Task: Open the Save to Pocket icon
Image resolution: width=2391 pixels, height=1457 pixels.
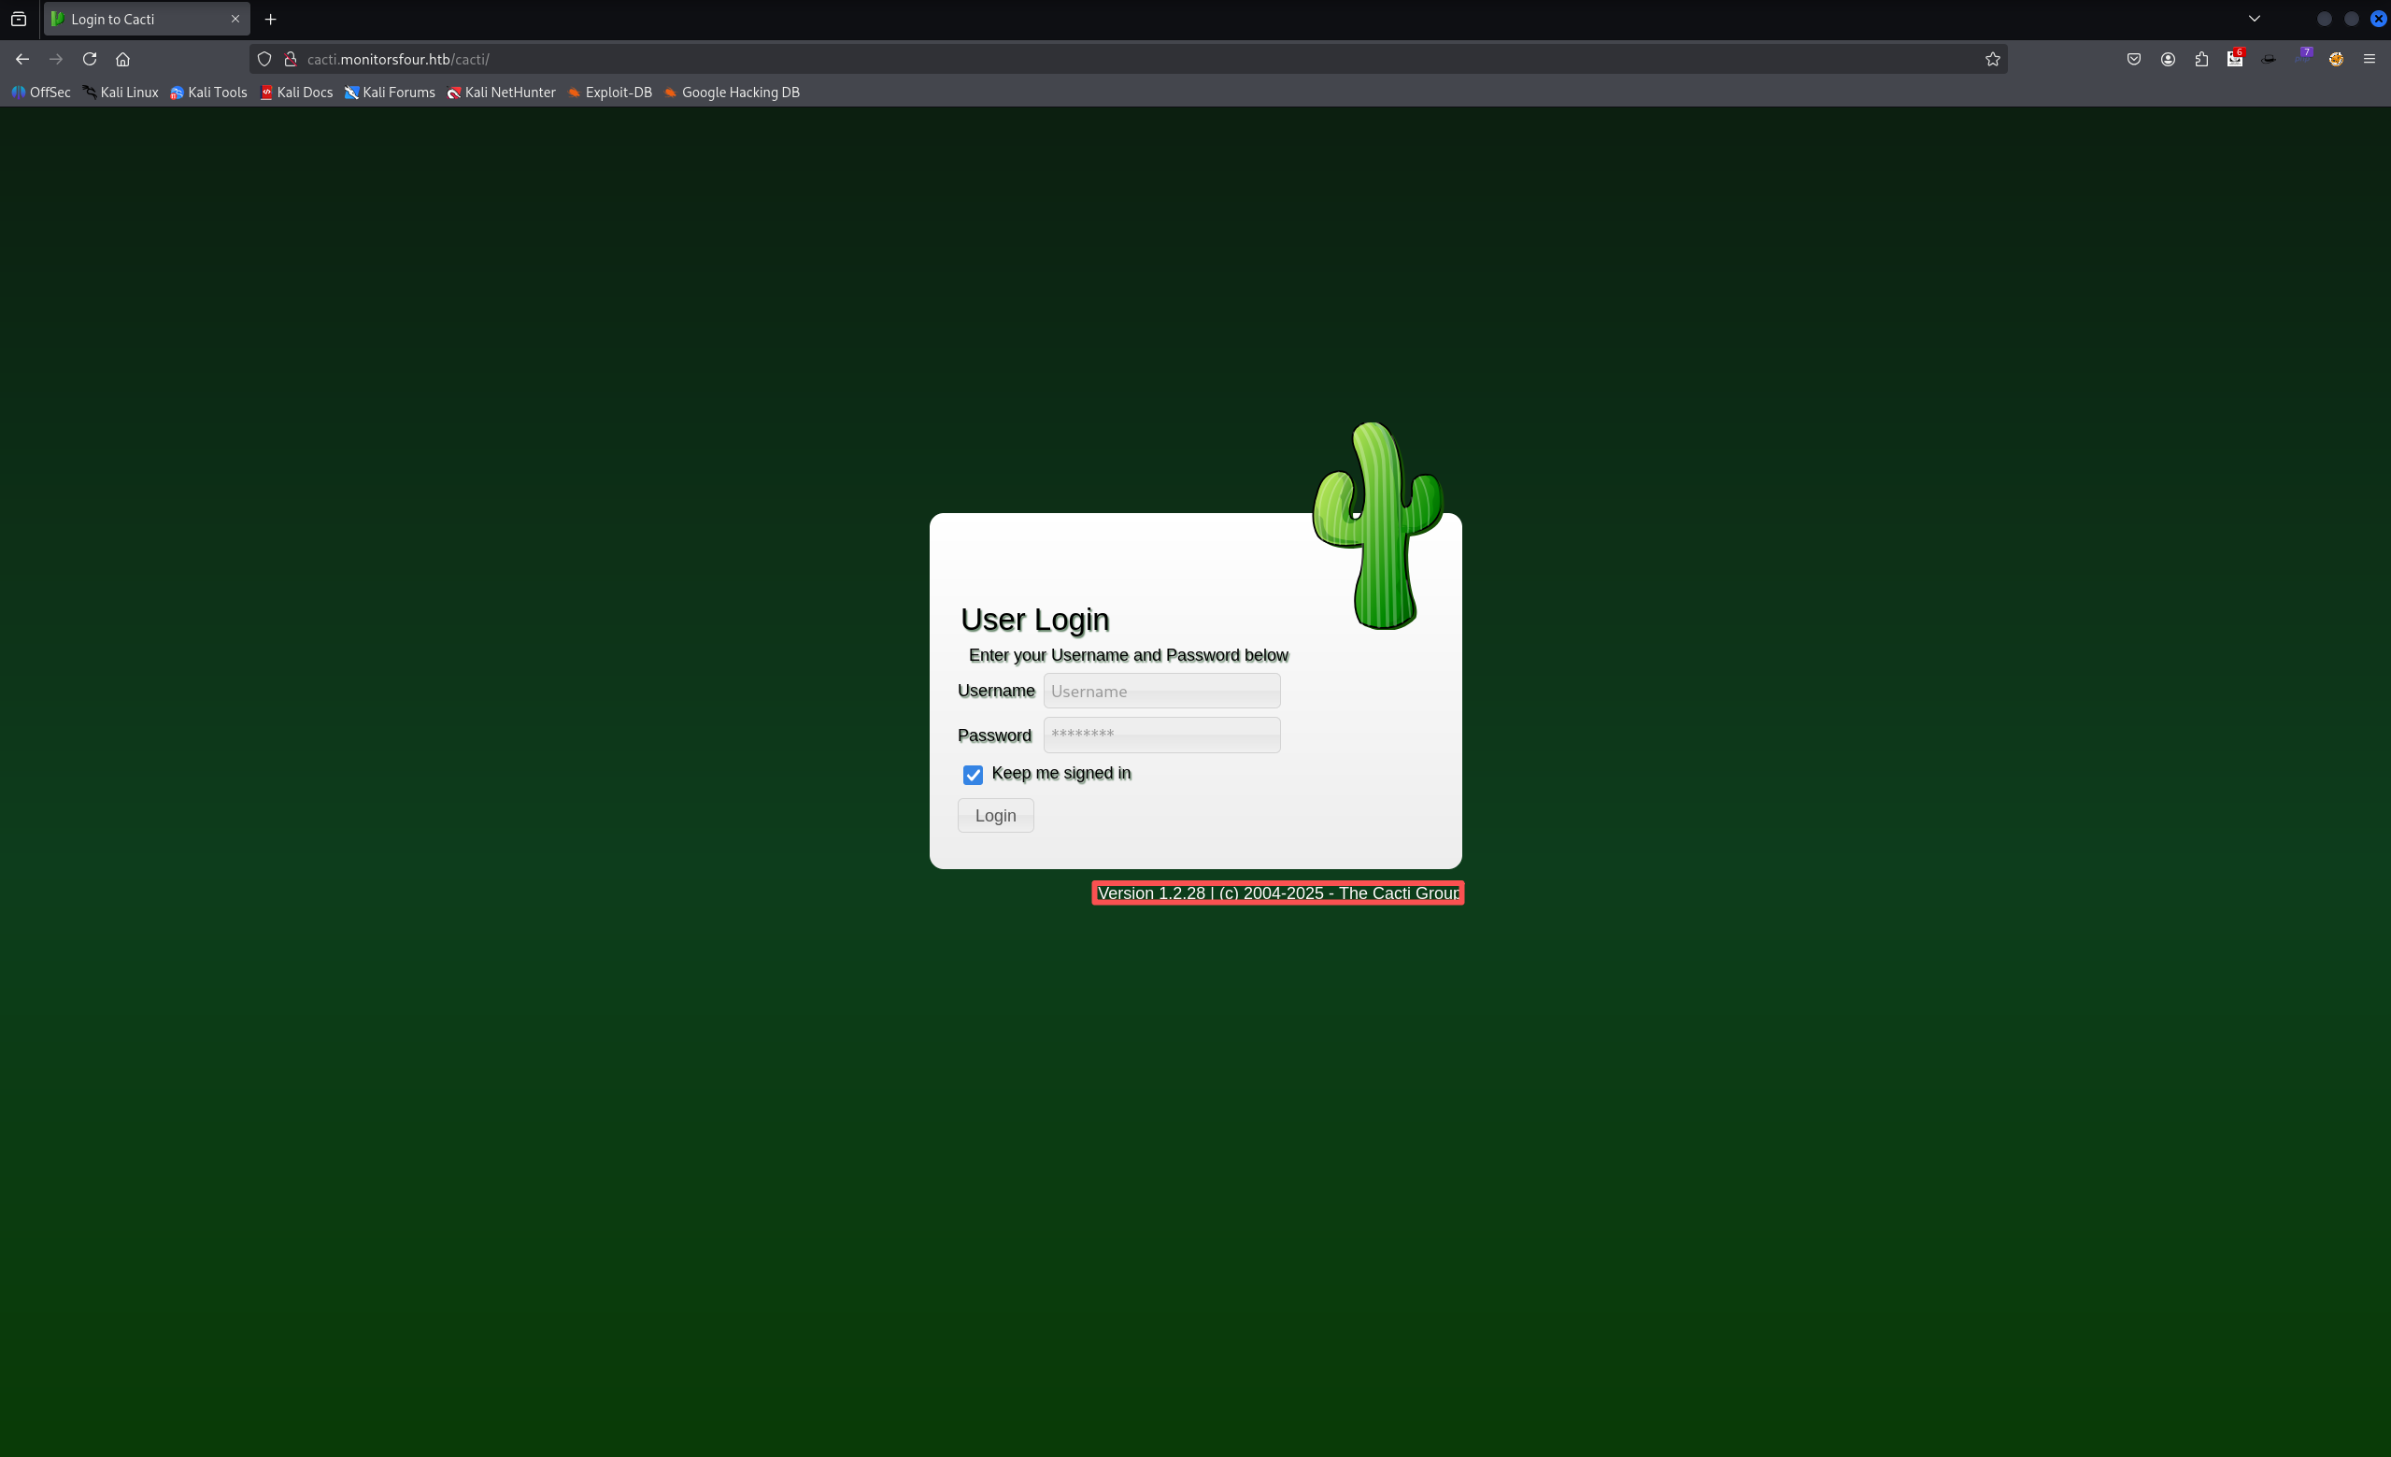Action: point(2133,59)
